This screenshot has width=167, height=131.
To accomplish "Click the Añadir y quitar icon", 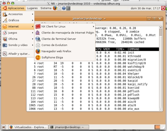I will point(5,54).
